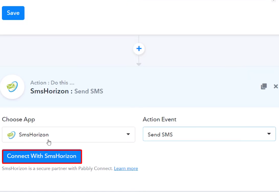Click the Action : Do this ... text

pyautogui.click(x=52, y=83)
